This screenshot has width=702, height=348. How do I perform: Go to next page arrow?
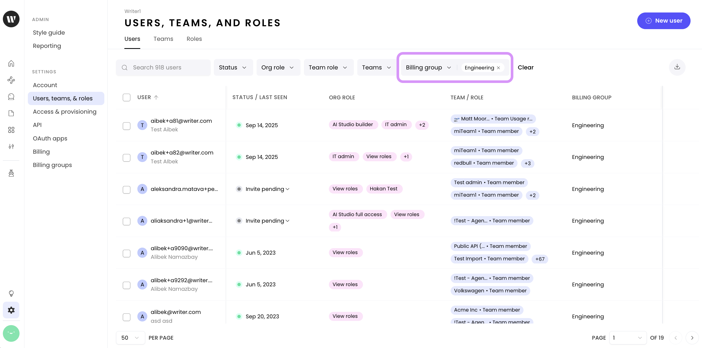click(x=692, y=338)
